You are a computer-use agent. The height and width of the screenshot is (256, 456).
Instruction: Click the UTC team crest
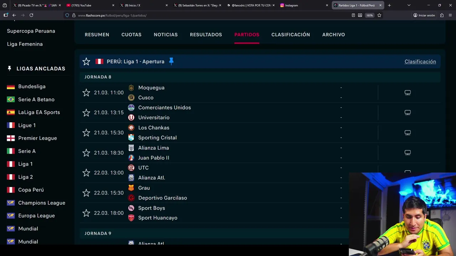[x=131, y=167]
